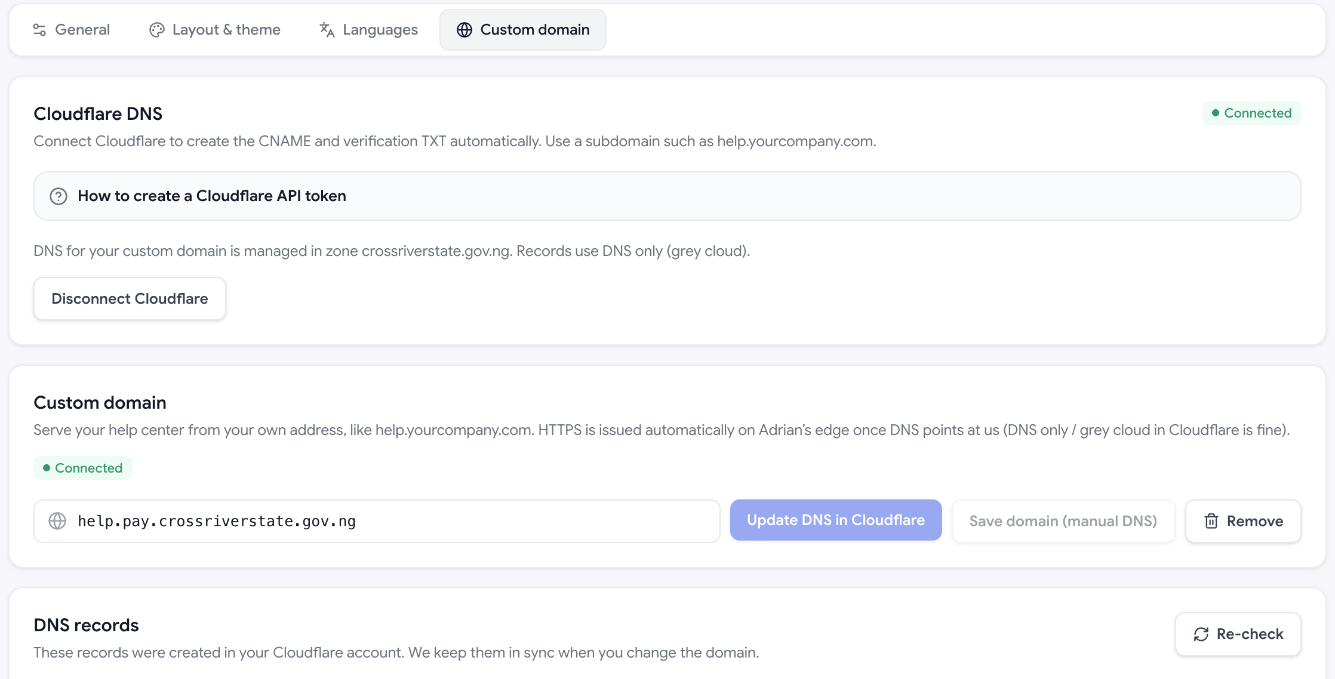Open the Languages tab
This screenshot has height=679, width=1335.
coord(369,30)
